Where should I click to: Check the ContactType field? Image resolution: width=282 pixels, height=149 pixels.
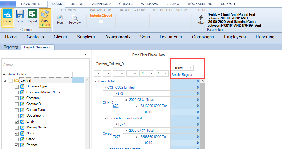pos(16,110)
